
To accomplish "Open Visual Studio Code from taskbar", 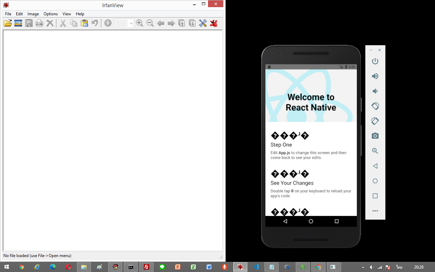I will pos(256,267).
